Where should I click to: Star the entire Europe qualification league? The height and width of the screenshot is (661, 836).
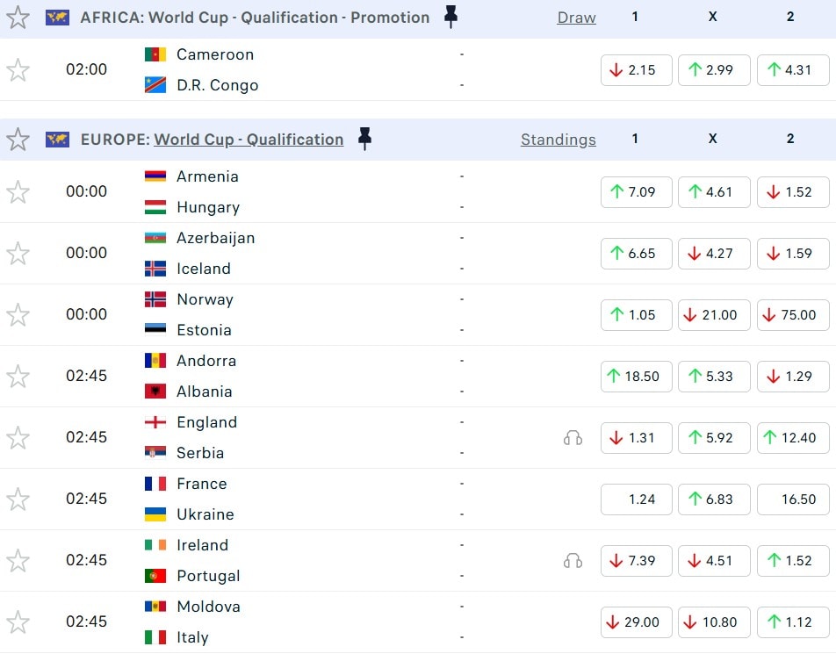click(x=18, y=139)
